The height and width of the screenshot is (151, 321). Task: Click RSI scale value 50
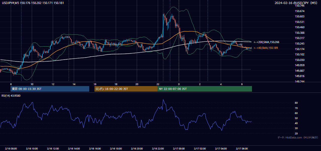(x=296, y=118)
